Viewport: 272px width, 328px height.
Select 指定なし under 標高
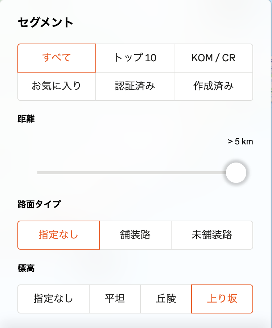tap(53, 299)
